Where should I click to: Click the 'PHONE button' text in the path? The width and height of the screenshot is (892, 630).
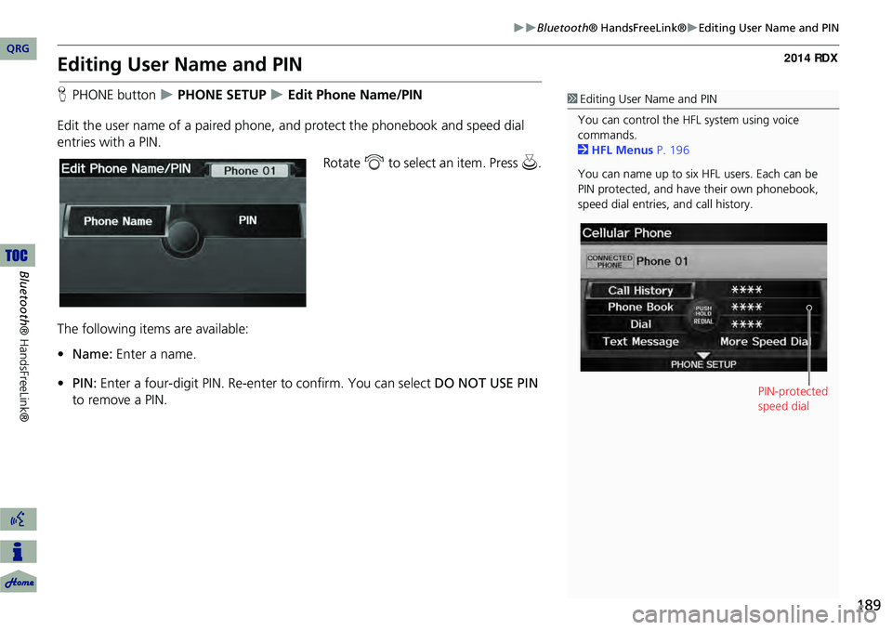click(113, 95)
